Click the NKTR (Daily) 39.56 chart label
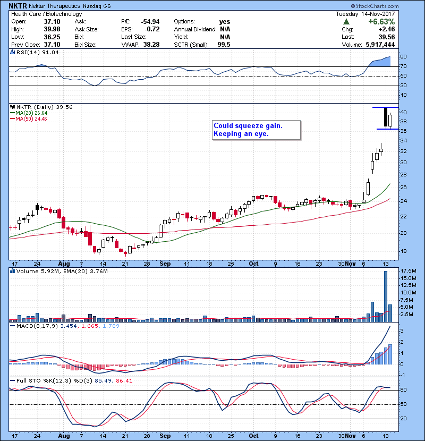 [x=45, y=107]
